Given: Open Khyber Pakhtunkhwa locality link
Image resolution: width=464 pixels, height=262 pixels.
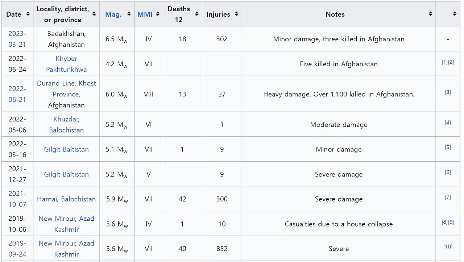Looking at the screenshot, I should click(x=66, y=64).
